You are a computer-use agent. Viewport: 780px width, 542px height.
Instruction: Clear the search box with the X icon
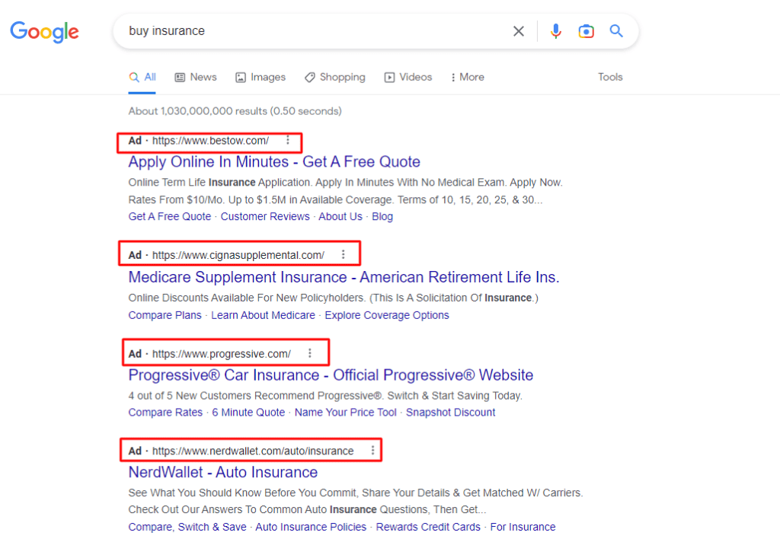point(518,31)
